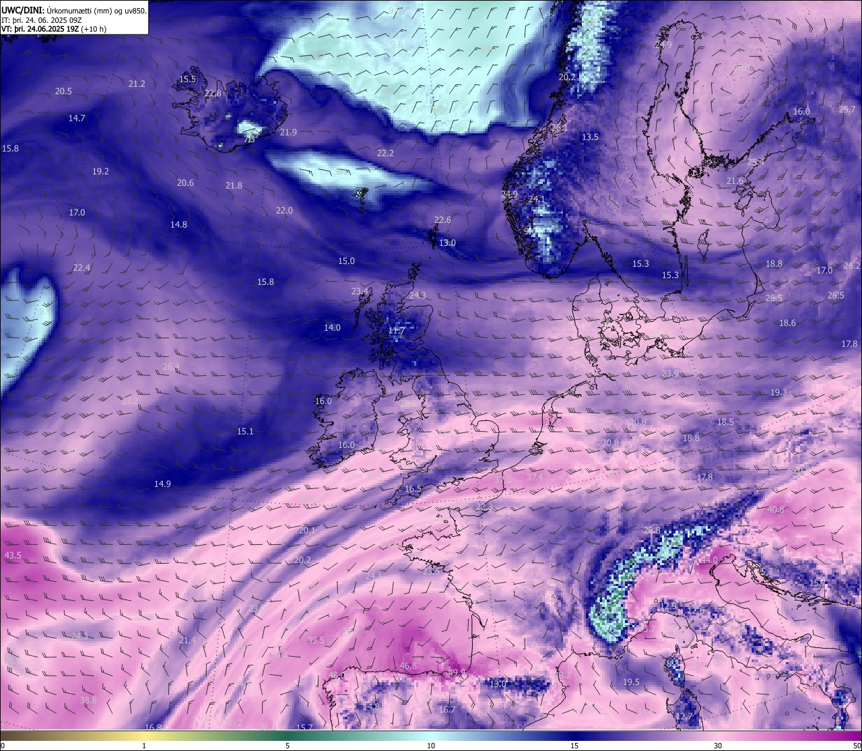Click the 46.8 value label
The image size is (862, 751).
(408, 665)
